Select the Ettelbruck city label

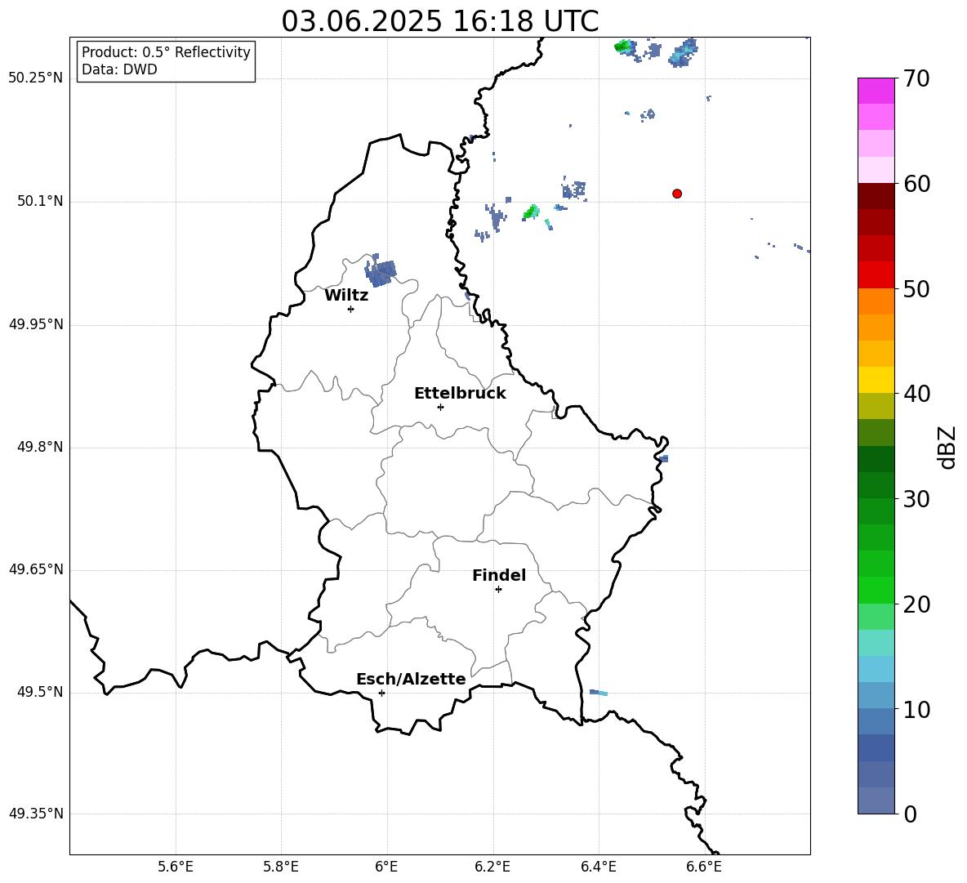(x=460, y=394)
